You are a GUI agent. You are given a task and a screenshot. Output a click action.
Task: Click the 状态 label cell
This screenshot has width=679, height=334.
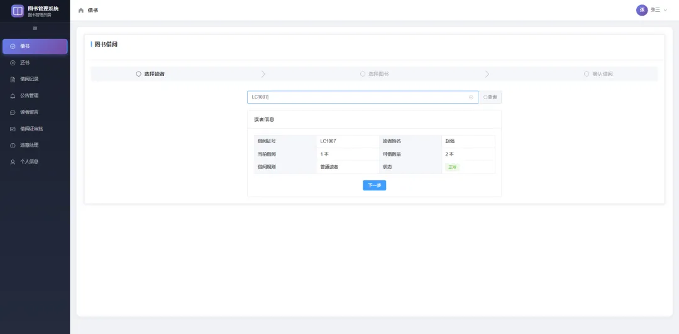(411, 167)
